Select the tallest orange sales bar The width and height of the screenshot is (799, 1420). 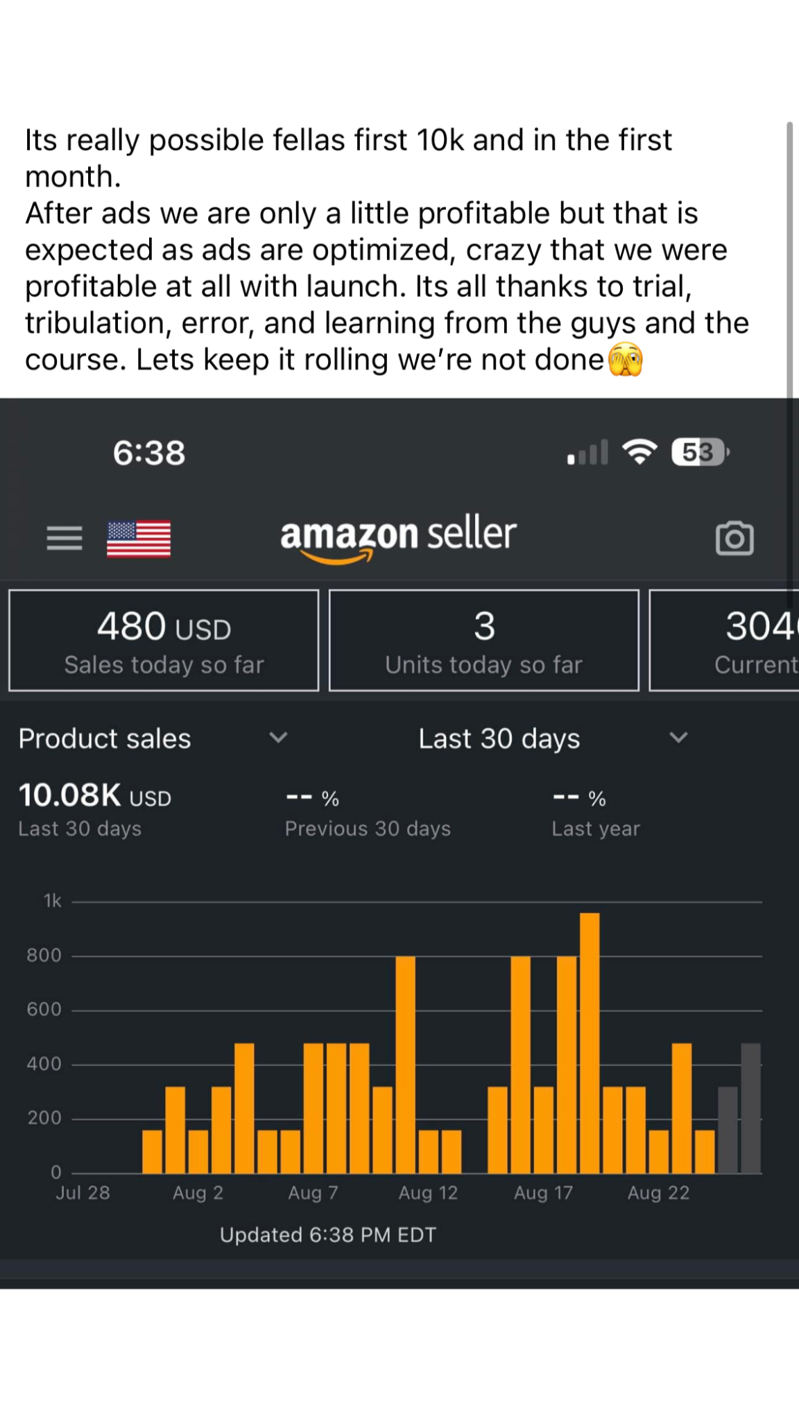tap(590, 1042)
